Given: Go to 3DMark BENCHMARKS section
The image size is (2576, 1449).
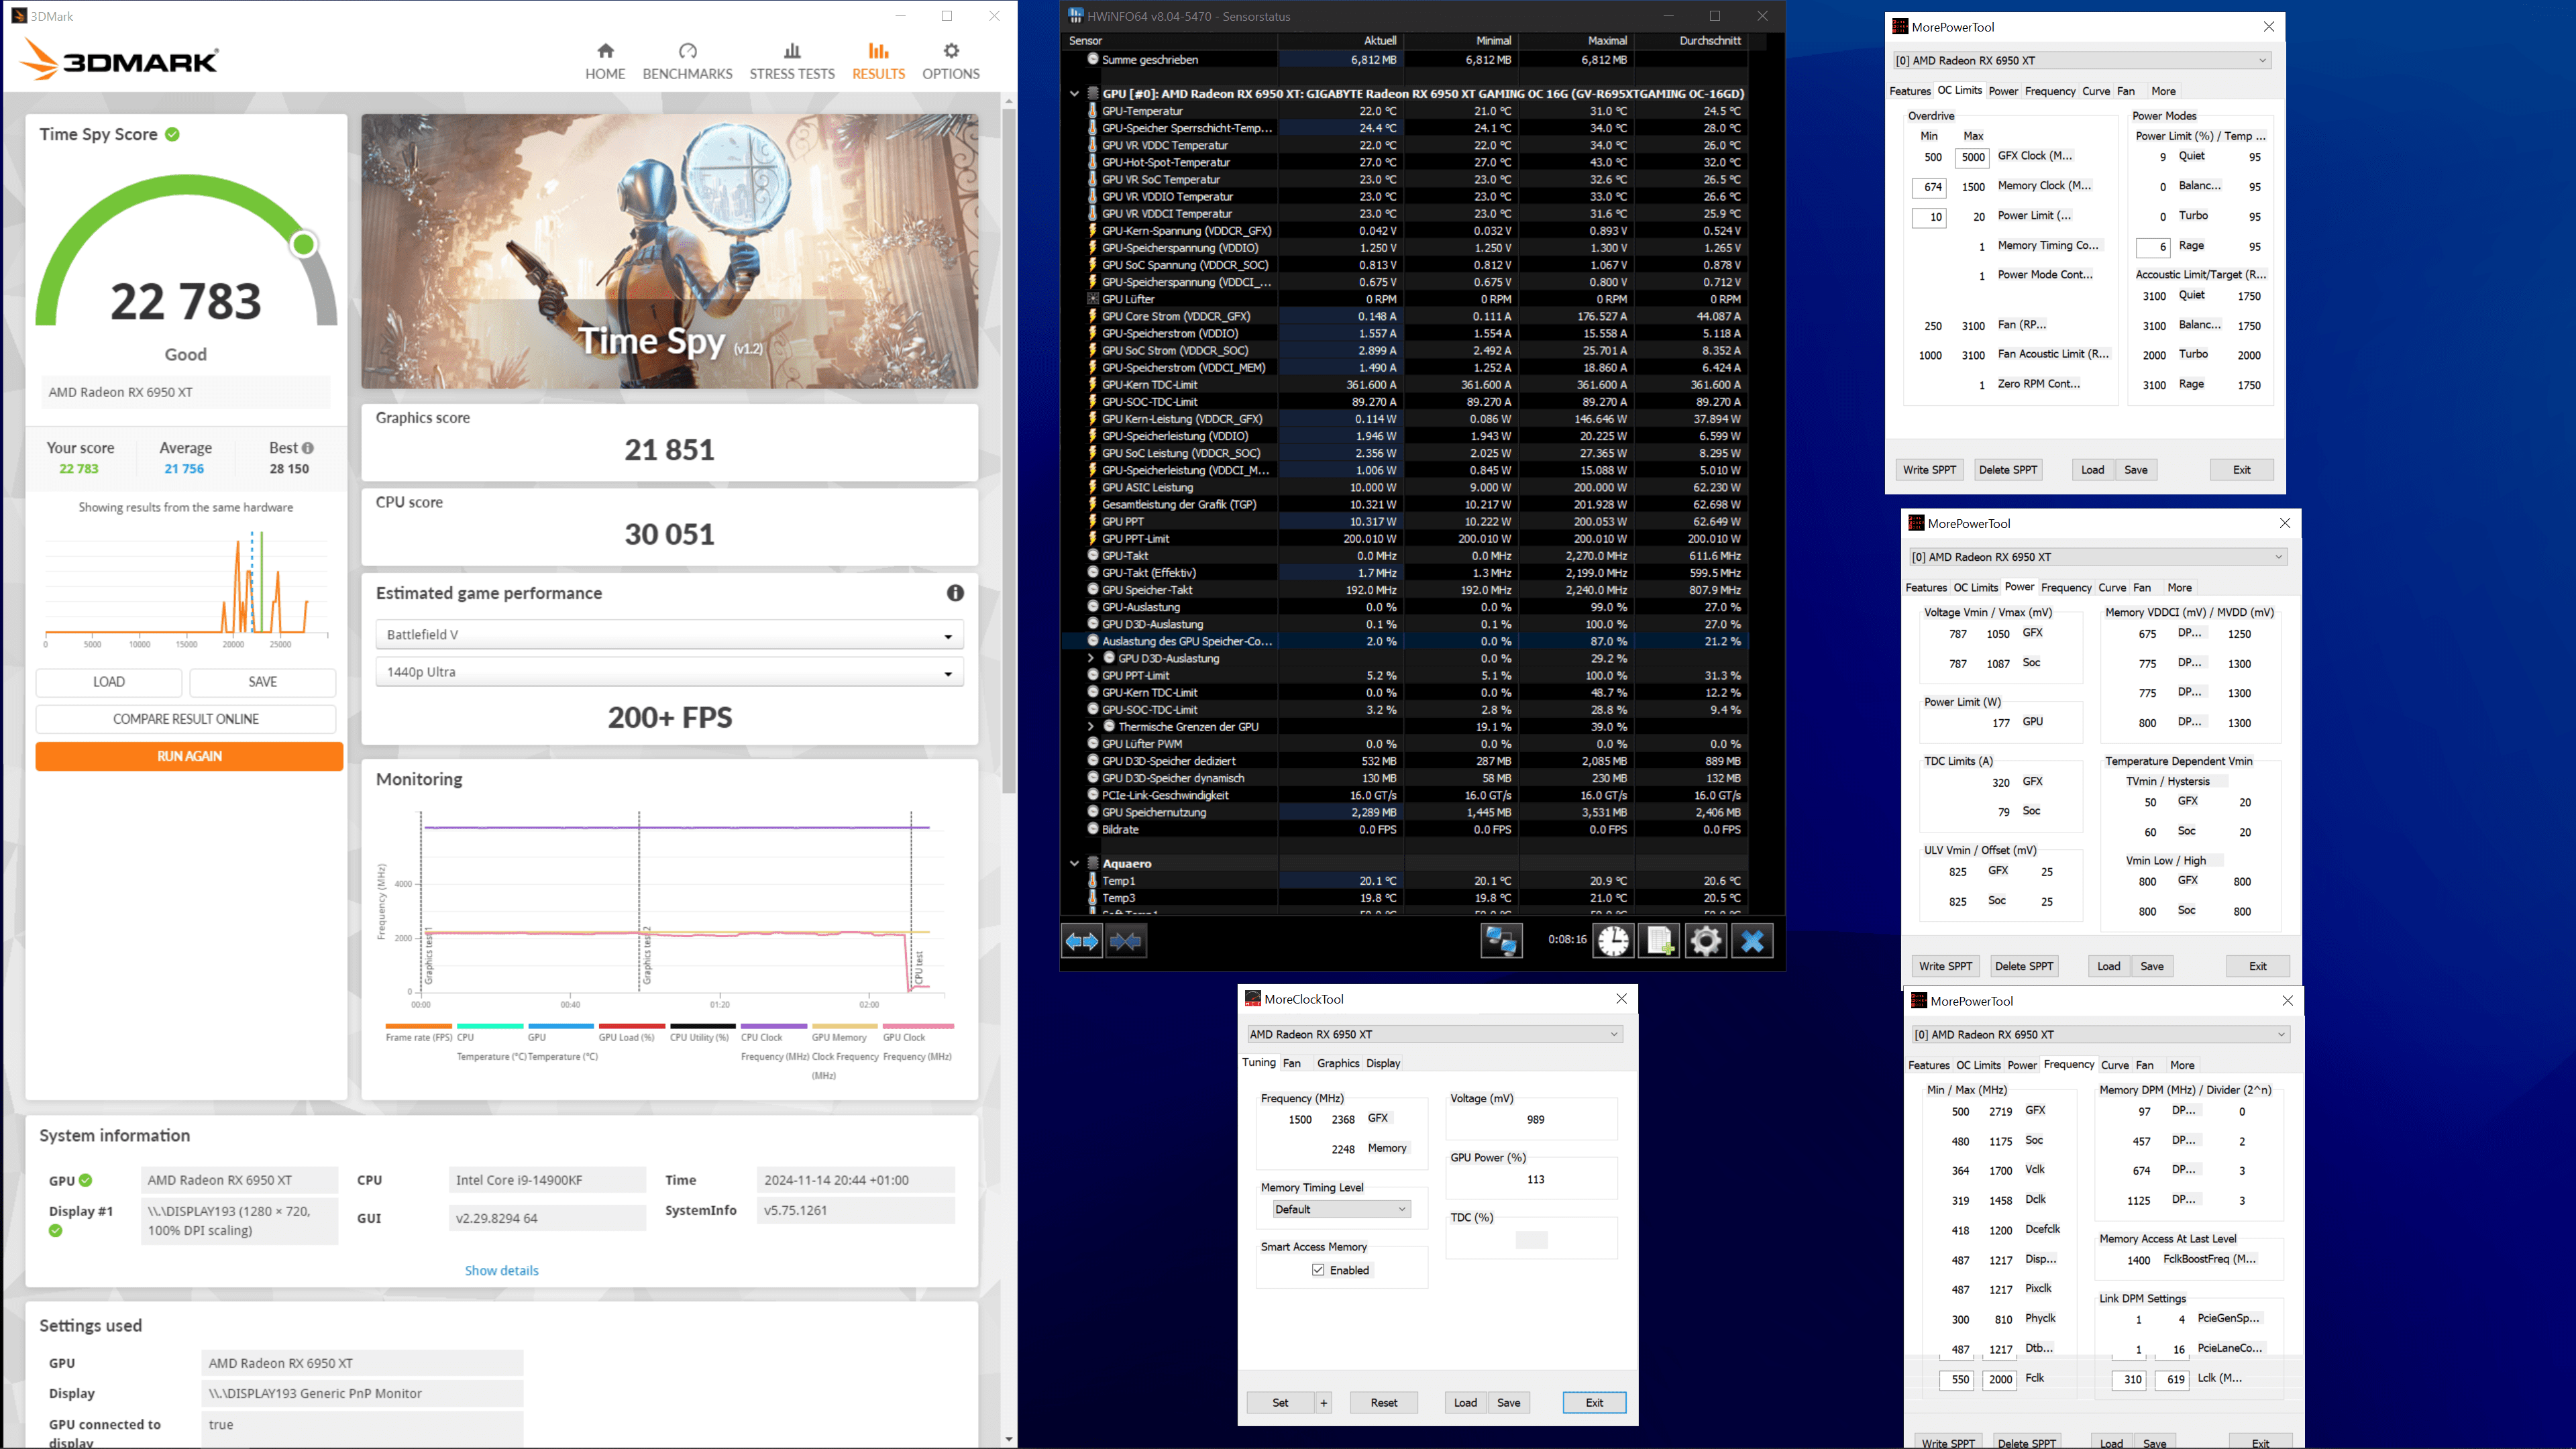Looking at the screenshot, I should click(687, 61).
